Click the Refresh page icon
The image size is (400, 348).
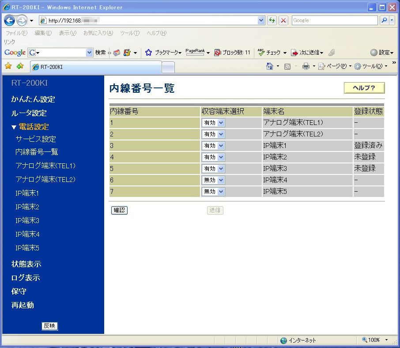pos(272,20)
